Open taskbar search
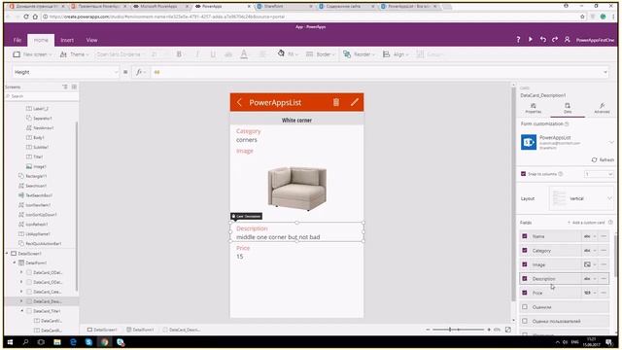This screenshot has width=622, height=350. (x=26, y=341)
